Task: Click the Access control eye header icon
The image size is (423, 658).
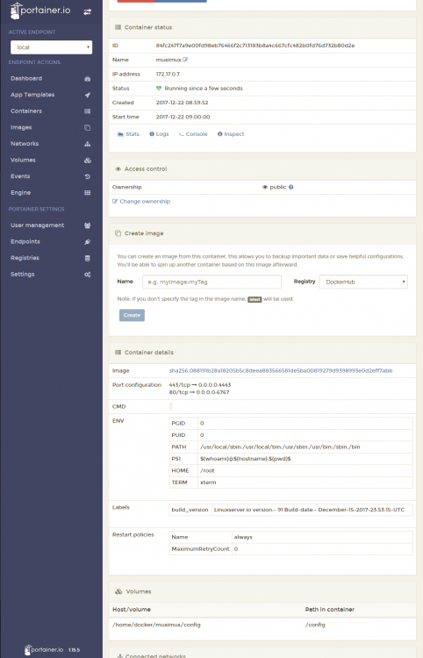Action: click(x=118, y=169)
